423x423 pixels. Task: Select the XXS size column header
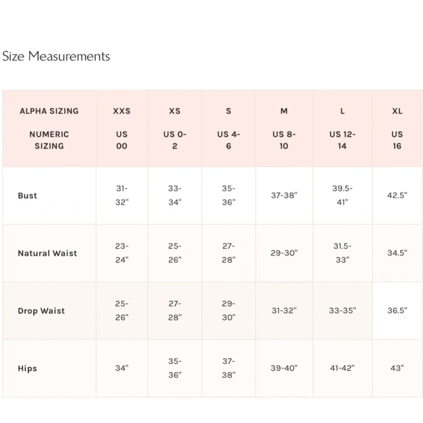122,129
